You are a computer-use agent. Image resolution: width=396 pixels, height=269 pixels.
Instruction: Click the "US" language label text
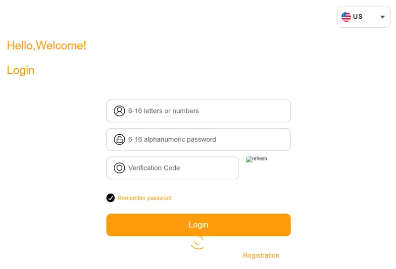(x=357, y=17)
